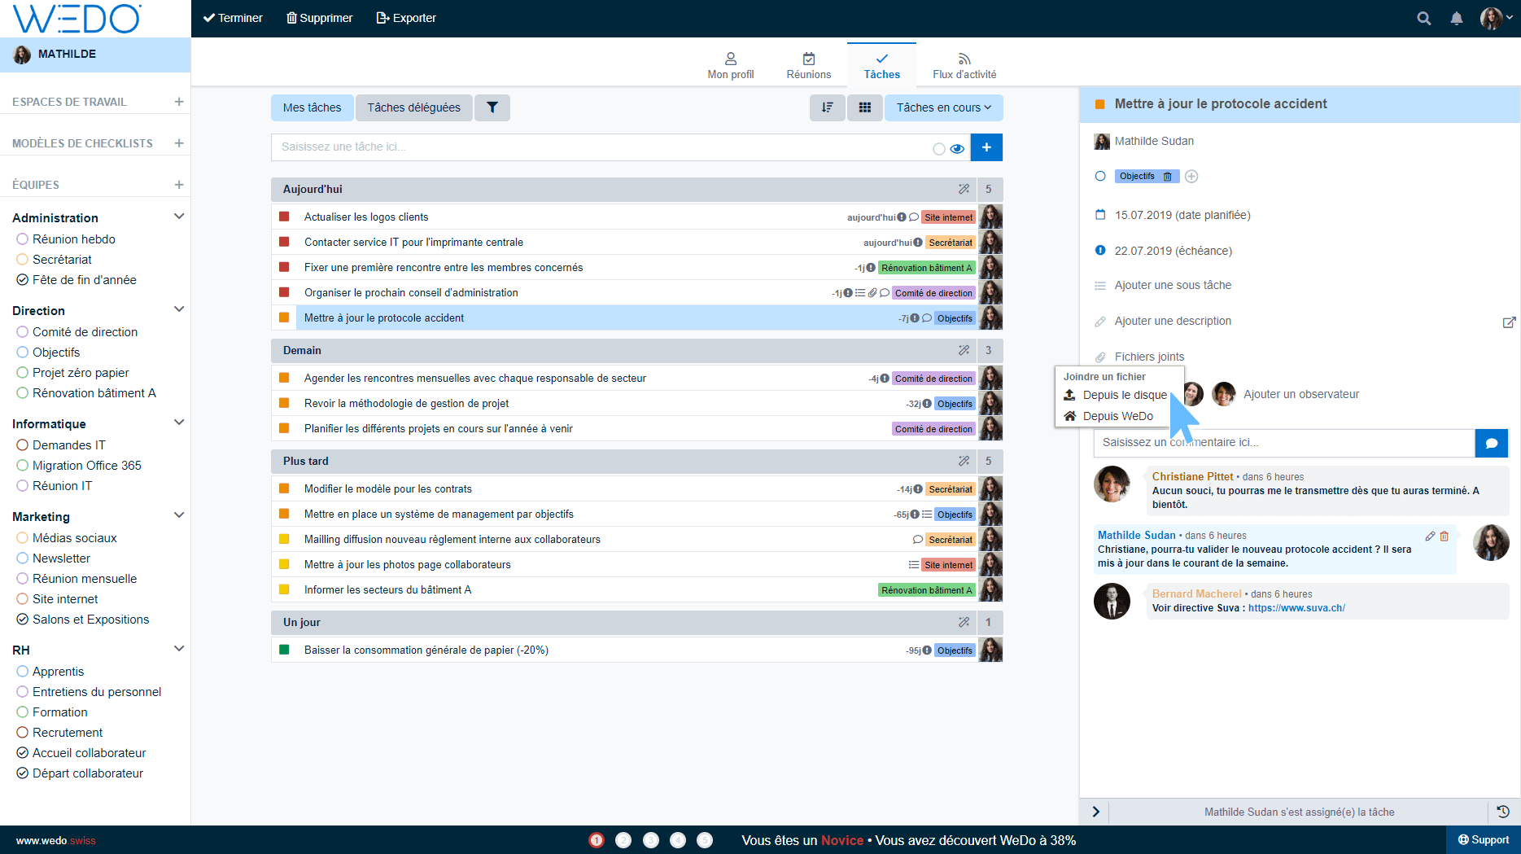
Task: Open the search magnifier in top bar
Action: [x=1423, y=18]
